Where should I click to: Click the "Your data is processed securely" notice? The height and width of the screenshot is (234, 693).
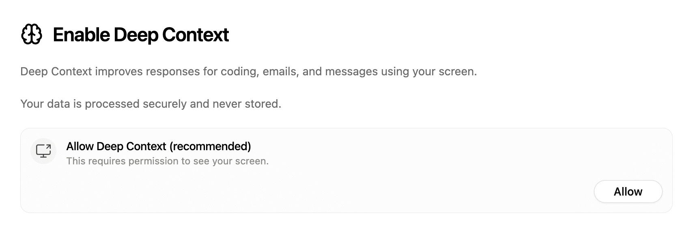click(151, 104)
